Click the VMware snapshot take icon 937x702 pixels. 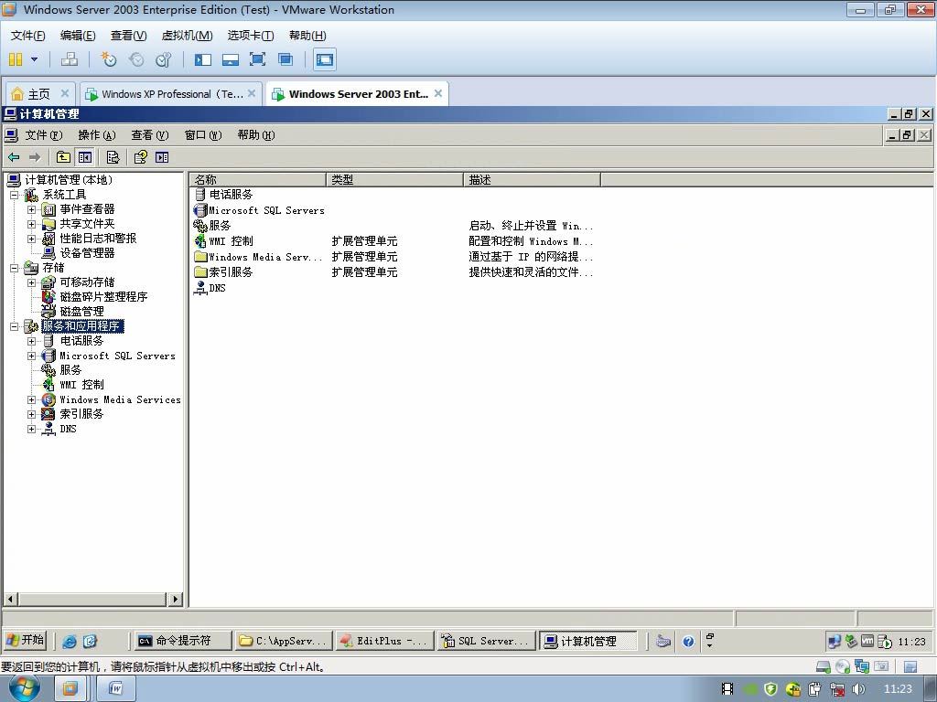click(108, 59)
